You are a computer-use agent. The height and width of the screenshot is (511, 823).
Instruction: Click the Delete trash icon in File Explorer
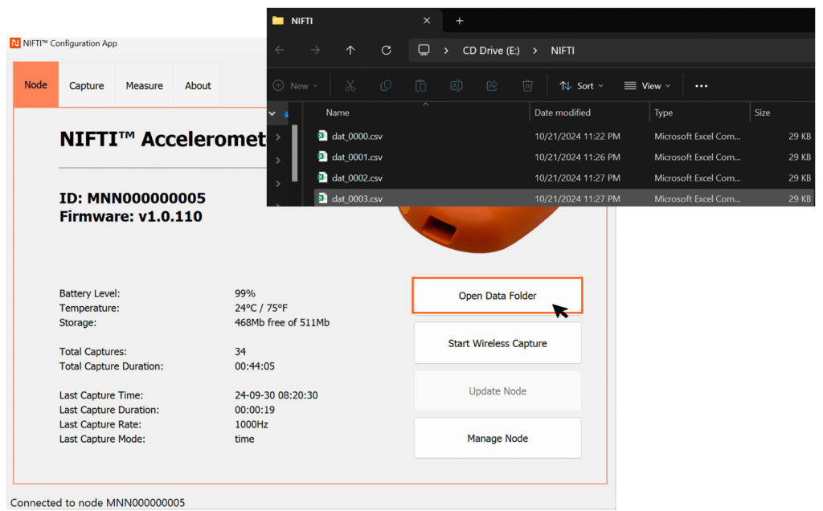(527, 85)
